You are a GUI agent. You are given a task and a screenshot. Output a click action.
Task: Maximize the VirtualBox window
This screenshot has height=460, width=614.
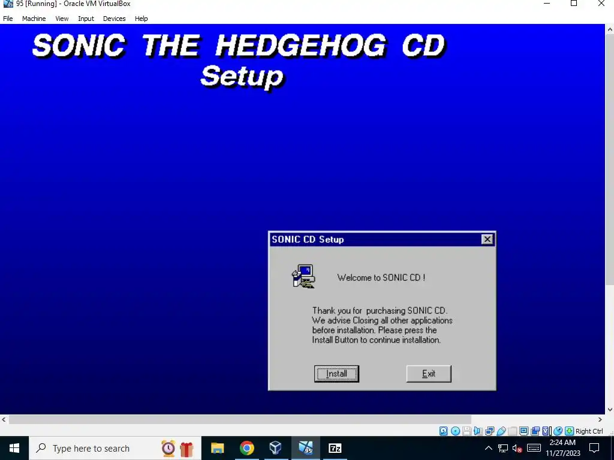pos(574,4)
